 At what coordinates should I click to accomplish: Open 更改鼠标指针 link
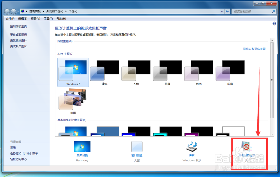(18, 41)
